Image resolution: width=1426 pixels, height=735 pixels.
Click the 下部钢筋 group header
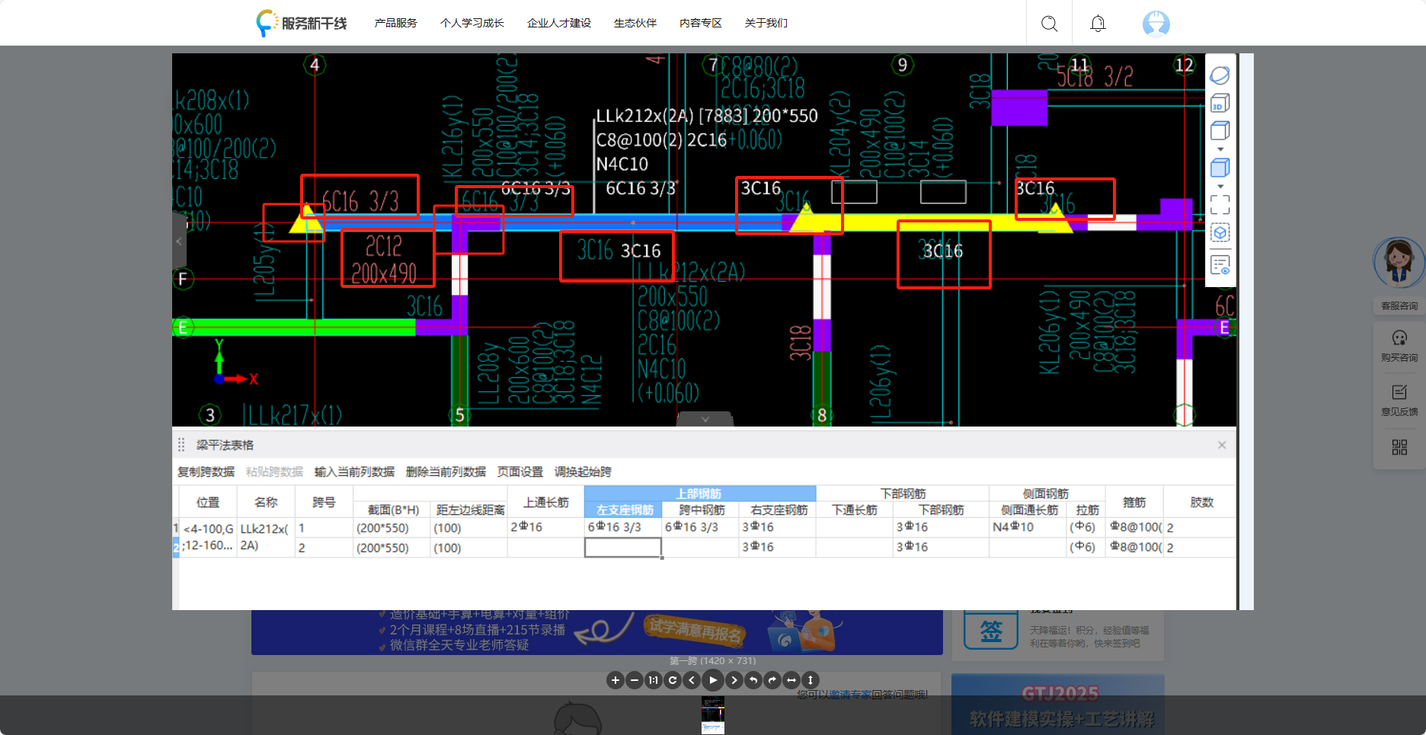pyautogui.click(x=903, y=494)
